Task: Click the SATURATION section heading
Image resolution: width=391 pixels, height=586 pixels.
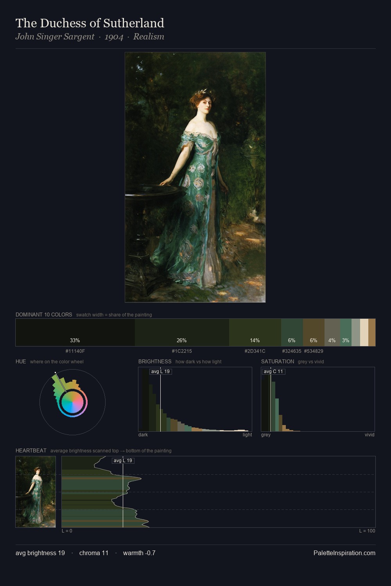Action: (278, 361)
